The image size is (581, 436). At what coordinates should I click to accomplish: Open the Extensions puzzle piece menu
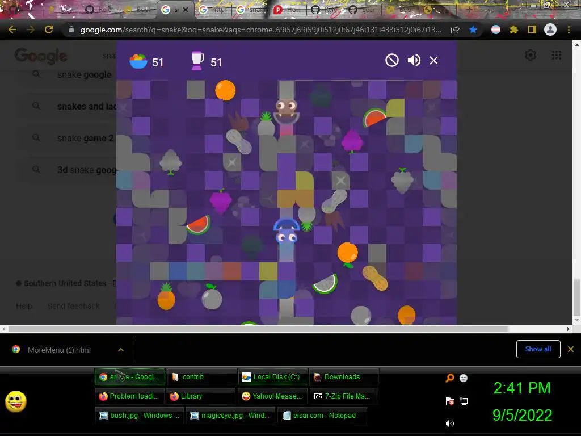(x=514, y=30)
